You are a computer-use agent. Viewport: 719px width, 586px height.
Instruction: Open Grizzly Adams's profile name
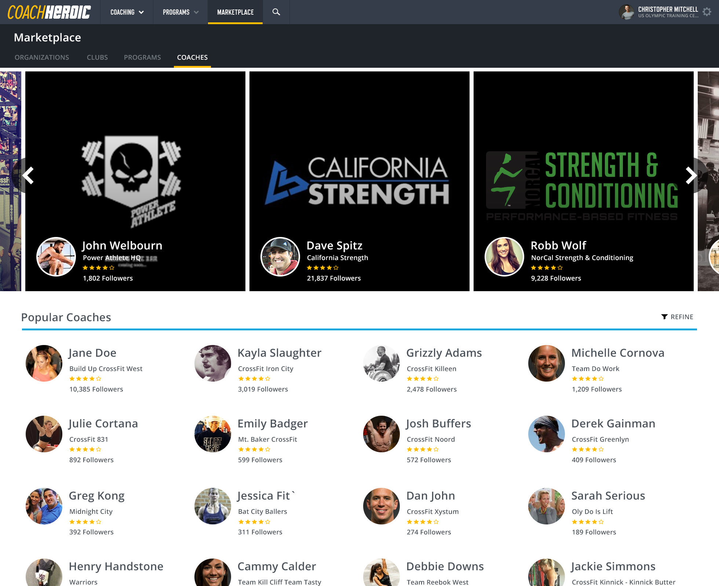pos(444,353)
